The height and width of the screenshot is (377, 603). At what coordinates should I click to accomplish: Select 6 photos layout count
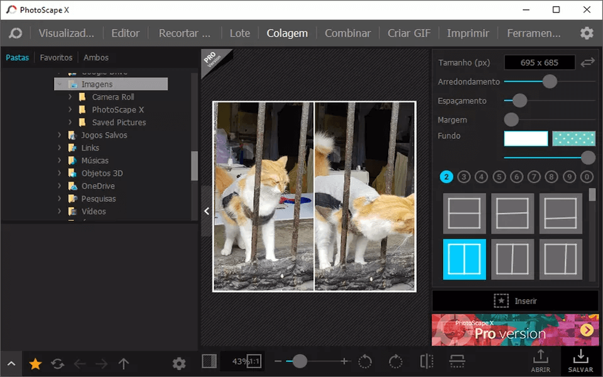[516, 177]
